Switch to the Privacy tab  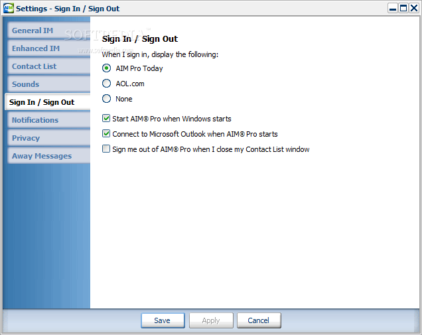pos(49,138)
